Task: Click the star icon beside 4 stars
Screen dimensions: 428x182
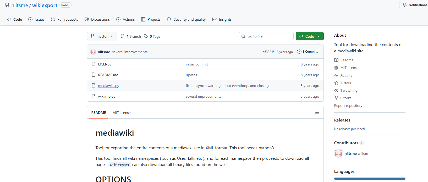Action: [336, 83]
